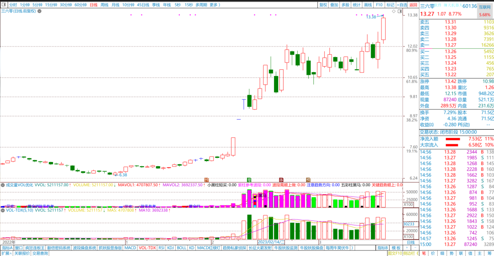Select the 筹 chip distribution tab
This screenshot has width=494, height=256.
[489, 253]
